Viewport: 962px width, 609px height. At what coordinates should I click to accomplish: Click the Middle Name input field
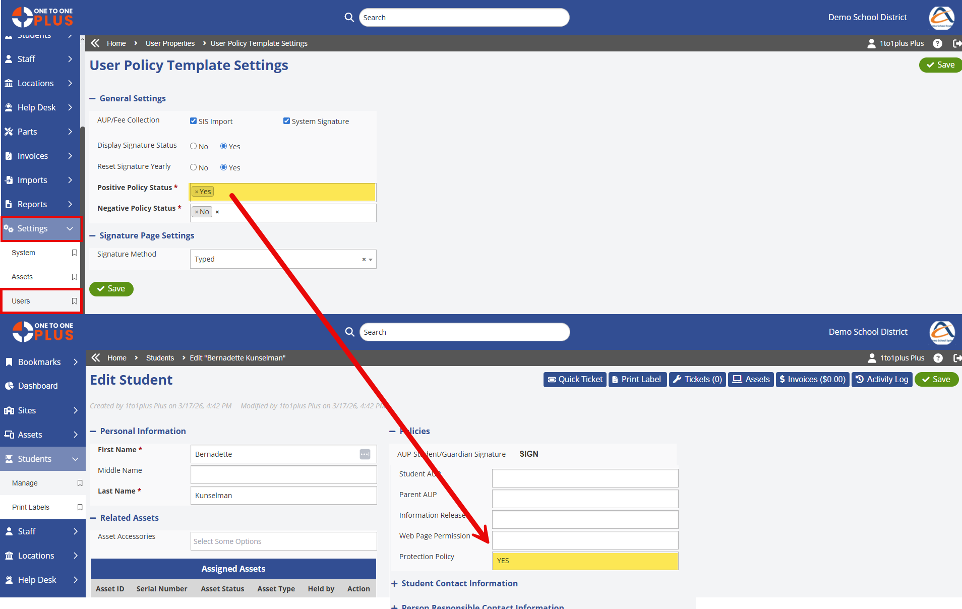tap(283, 475)
